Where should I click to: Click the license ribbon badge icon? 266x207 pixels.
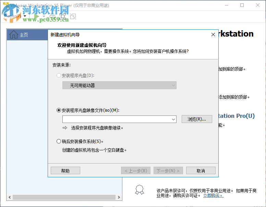pyautogui.click(x=140, y=190)
